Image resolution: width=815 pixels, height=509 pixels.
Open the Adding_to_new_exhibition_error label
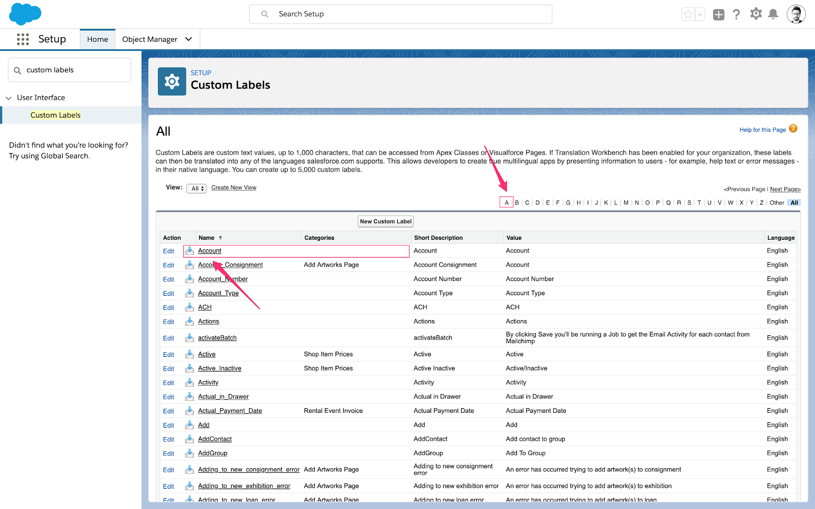tap(244, 486)
